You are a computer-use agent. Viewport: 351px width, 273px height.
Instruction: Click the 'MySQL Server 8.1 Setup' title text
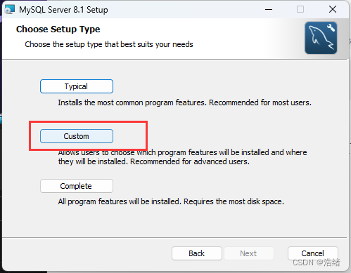pos(63,10)
